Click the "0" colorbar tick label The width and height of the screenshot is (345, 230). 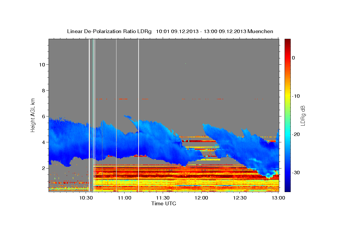294,58
